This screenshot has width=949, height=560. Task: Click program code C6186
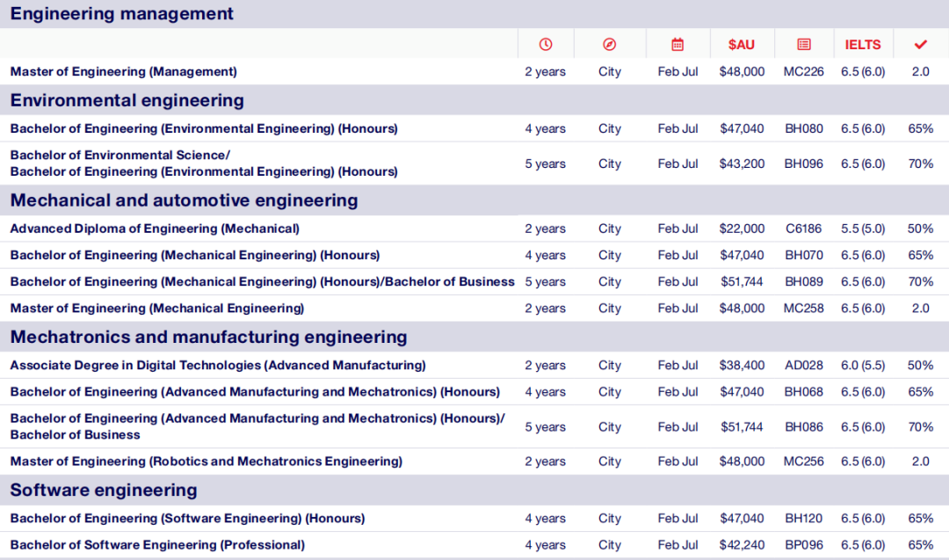click(804, 229)
